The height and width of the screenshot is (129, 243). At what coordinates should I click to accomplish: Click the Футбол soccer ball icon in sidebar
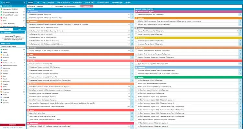point(1,49)
